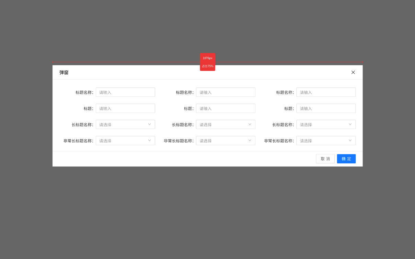Click the 取消 button
The height and width of the screenshot is (259, 415).
[x=325, y=159]
